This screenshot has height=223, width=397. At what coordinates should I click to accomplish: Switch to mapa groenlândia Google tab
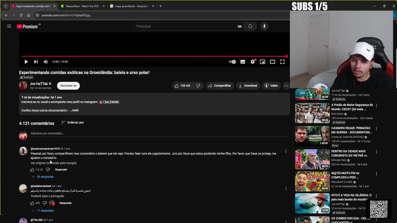tap(132, 6)
